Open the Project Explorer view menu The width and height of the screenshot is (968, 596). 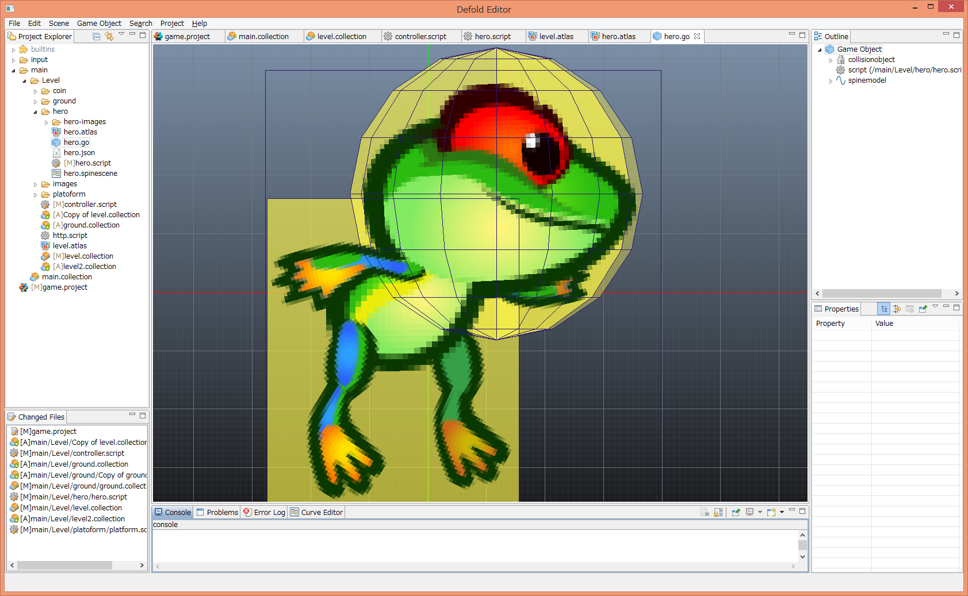coord(121,34)
